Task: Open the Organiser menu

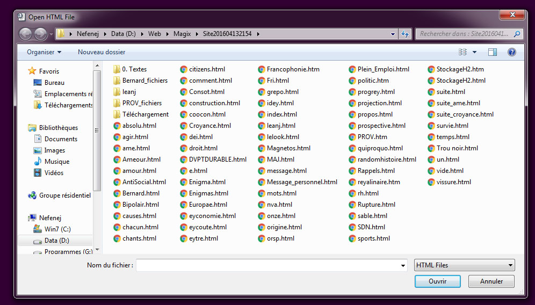Action: [x=44, y=52]
